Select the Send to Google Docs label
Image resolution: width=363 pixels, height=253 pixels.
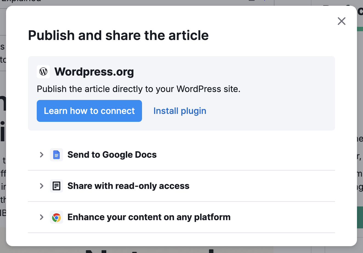[112, 155]
